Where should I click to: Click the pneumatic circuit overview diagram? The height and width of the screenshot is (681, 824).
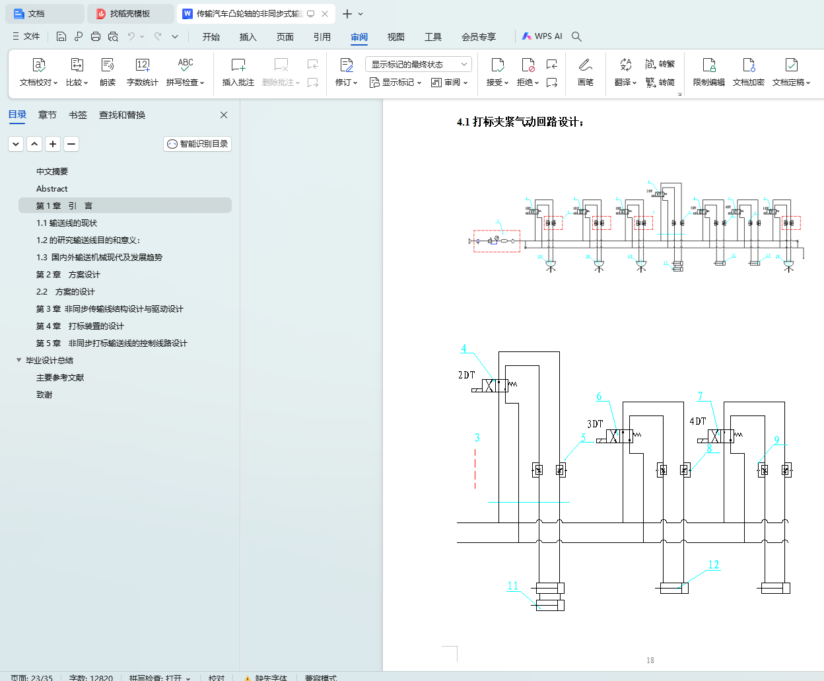click(x=636, y=227)
